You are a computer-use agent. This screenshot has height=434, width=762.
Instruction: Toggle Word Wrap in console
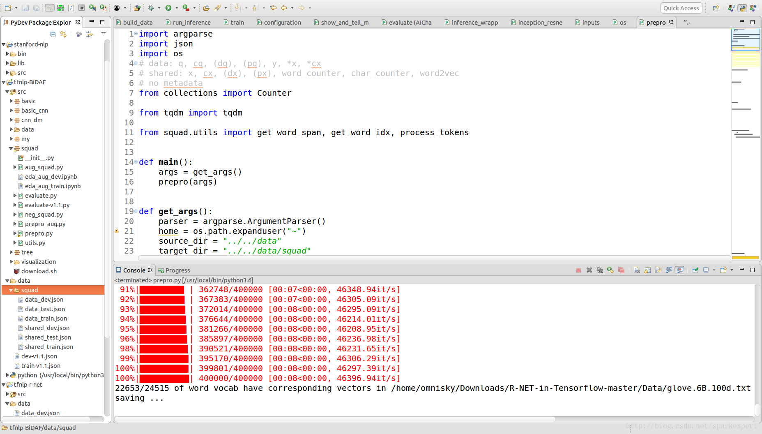658,270
